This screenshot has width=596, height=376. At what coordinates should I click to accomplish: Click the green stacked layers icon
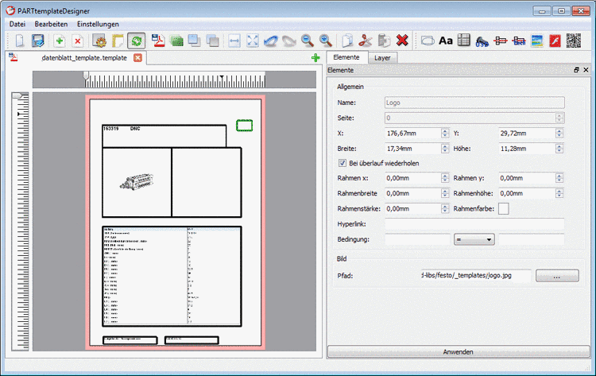(x=176, y=41)
